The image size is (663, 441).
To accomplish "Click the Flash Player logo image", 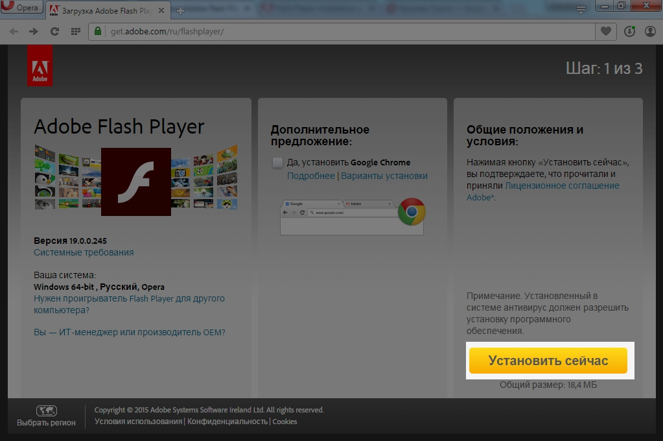I will (x=136, y=182).
